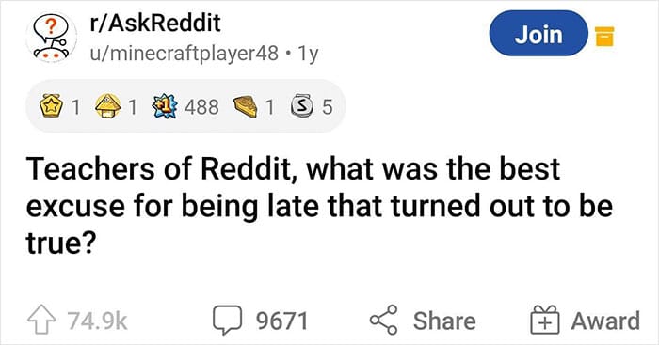Click the 9671 comments count
The image size is (659, 345).
point(282,321)
